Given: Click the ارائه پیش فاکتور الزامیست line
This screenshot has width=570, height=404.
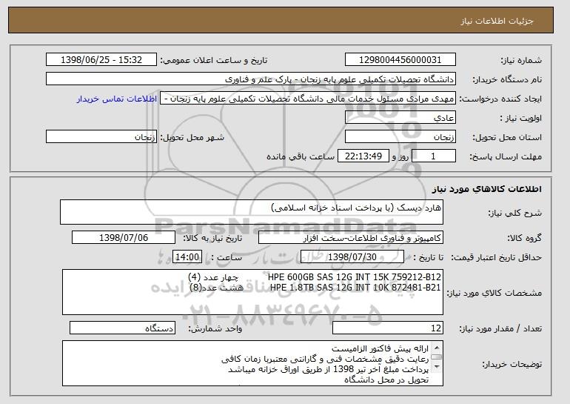Looking at the screenshot, I should 380,348.
